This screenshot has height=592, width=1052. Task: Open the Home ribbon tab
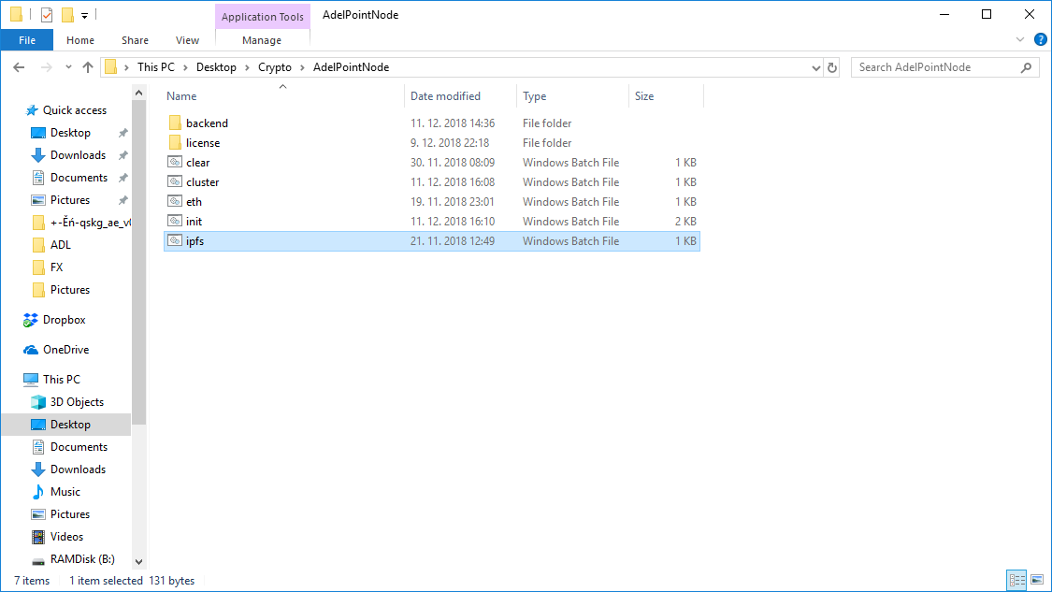(x=80, y=40)
